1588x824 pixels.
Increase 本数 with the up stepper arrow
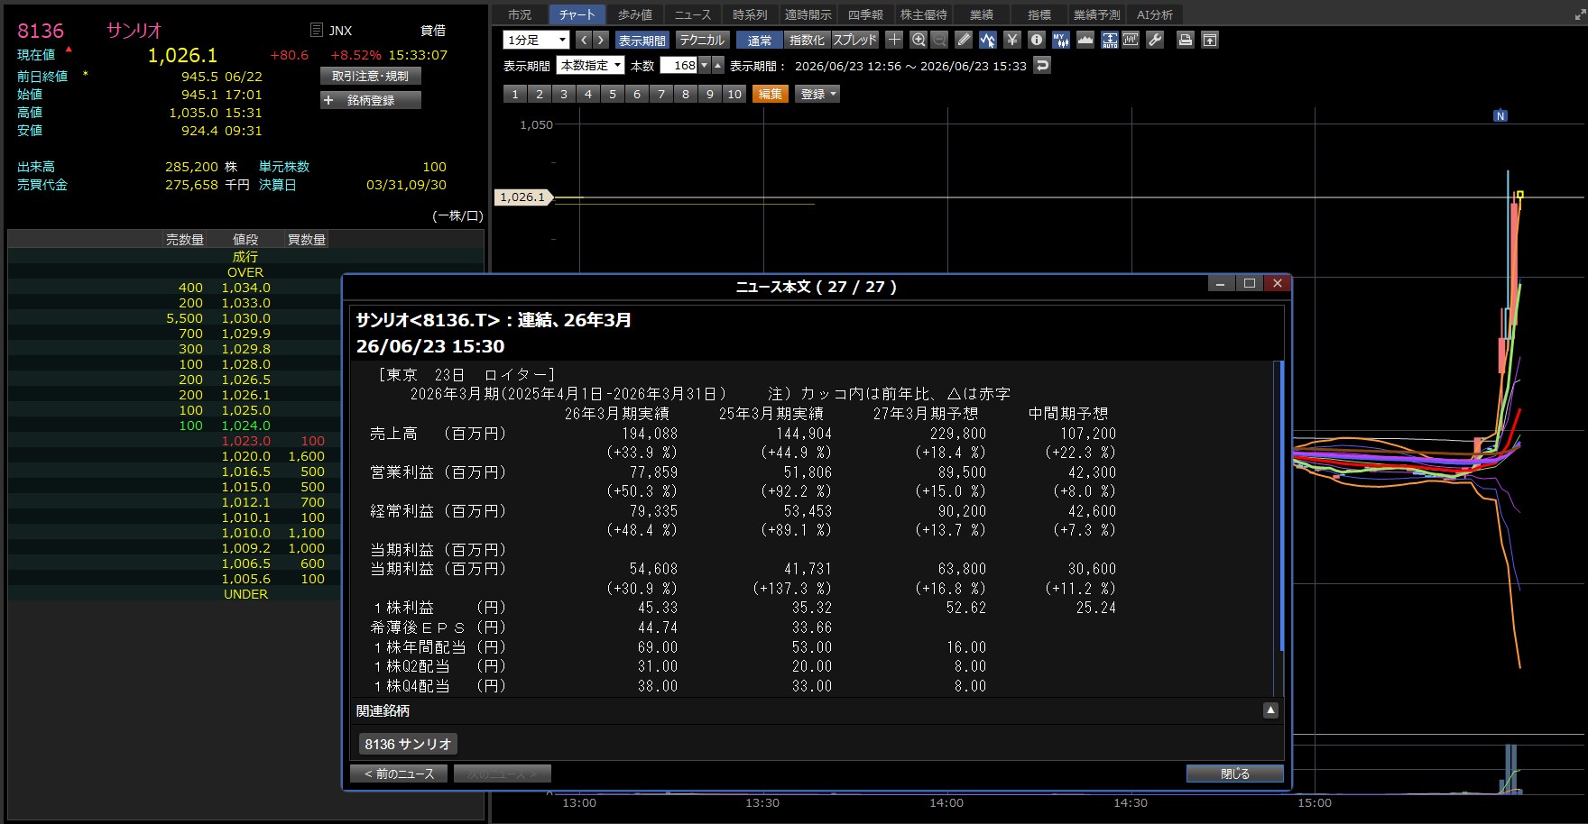coord(718,65)
